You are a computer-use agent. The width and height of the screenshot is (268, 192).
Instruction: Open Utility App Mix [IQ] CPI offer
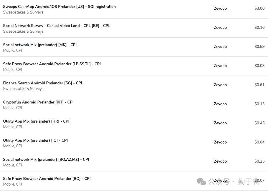pyautogui.click(x=35, y=141)
